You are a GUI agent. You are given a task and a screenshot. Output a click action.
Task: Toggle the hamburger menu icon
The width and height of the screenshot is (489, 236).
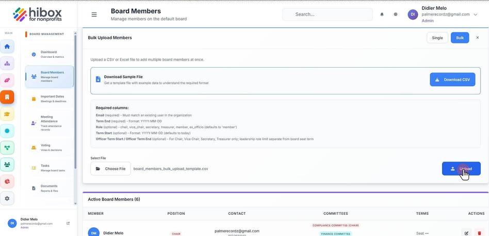[x=94, y=14]
